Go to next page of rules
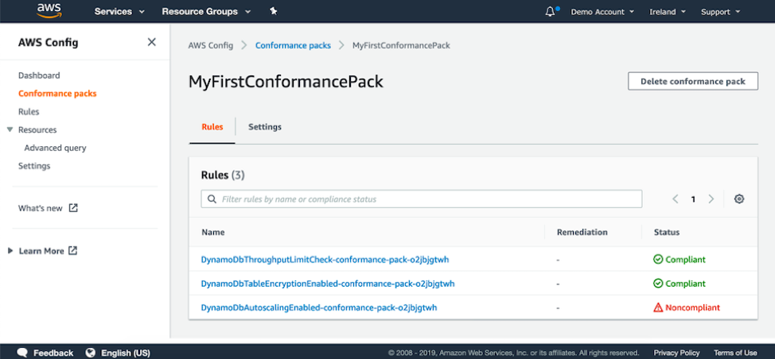 pos(711,199)
